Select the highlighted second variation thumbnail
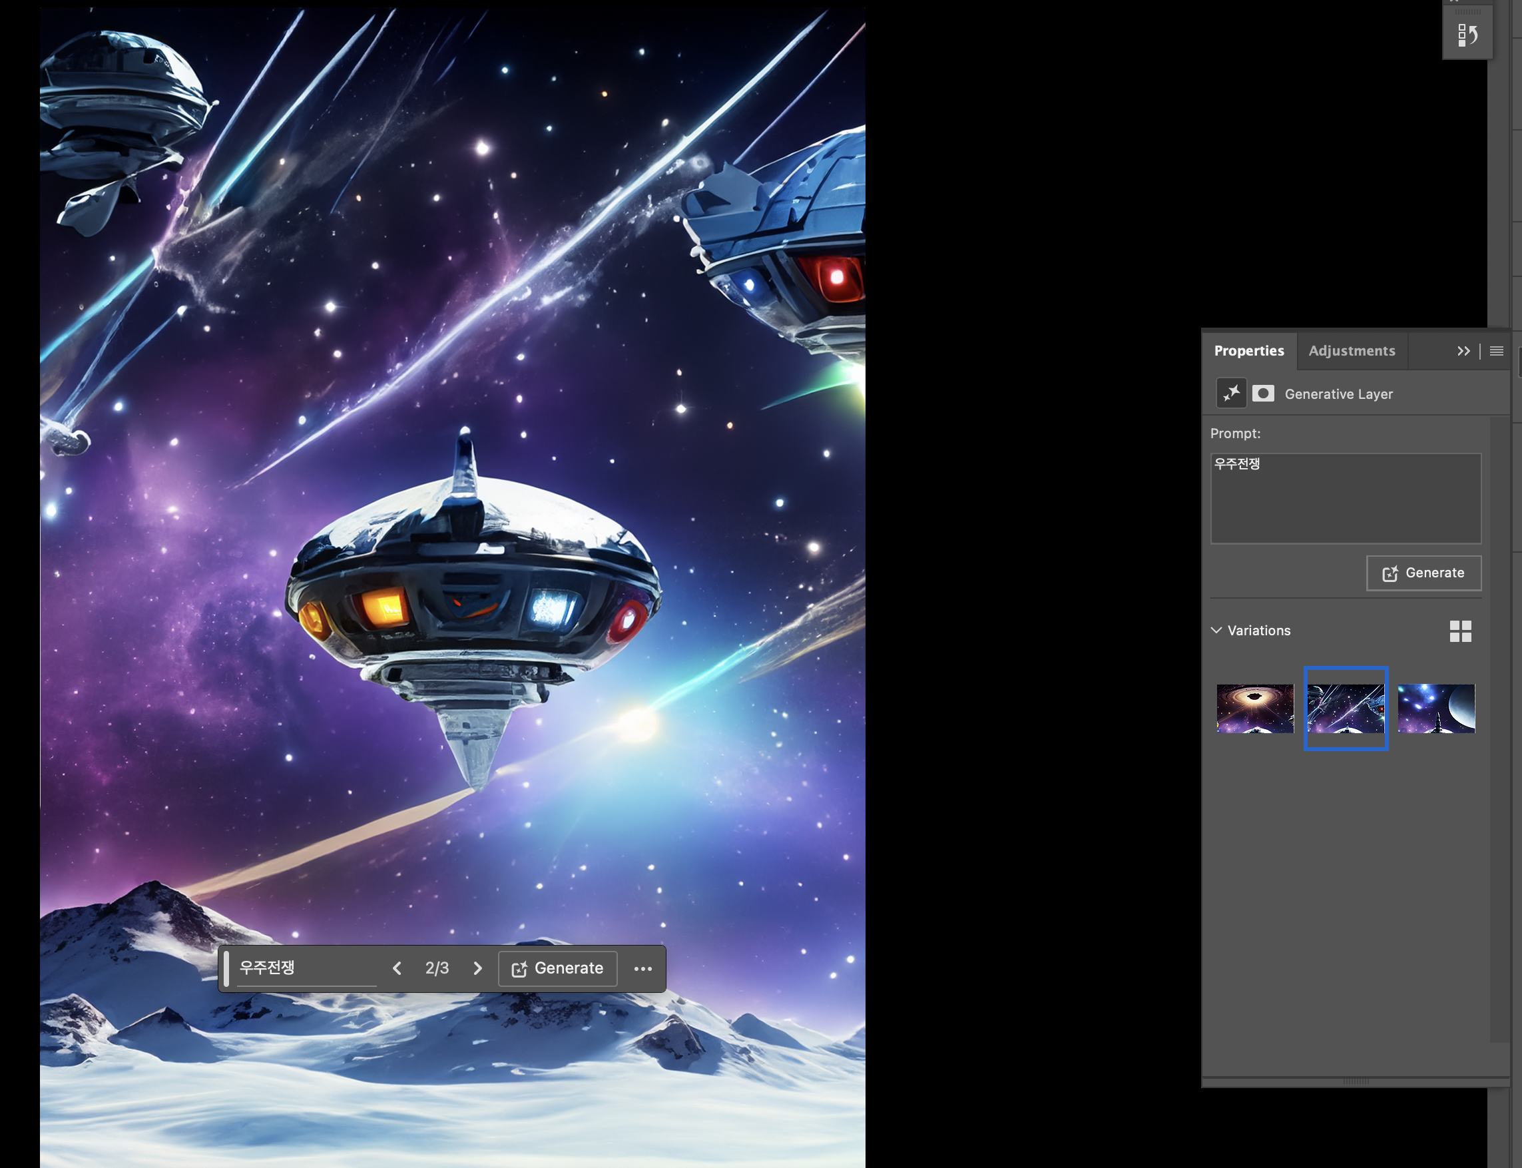1522x1168 pixels. tap(1346, 709)
